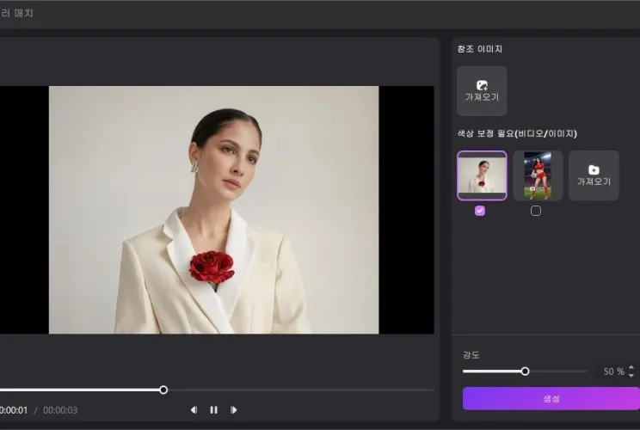Click the 색상 보정 필요(비디오/이미지) label
Viewport: 640px width, 430px height.
517,133
